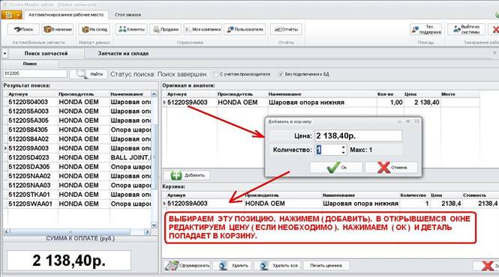Open Моя компания settings
The width and height of the screenshot is (499, 277).
(203, 29)
